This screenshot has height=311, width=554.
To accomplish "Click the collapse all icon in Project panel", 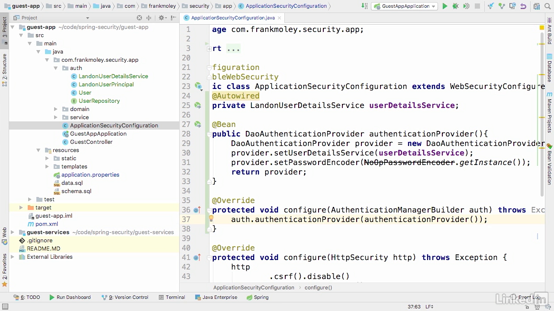I will 149,18.
